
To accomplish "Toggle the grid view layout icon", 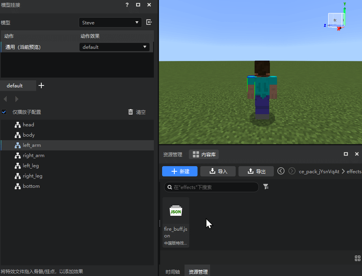I will 358,258.
